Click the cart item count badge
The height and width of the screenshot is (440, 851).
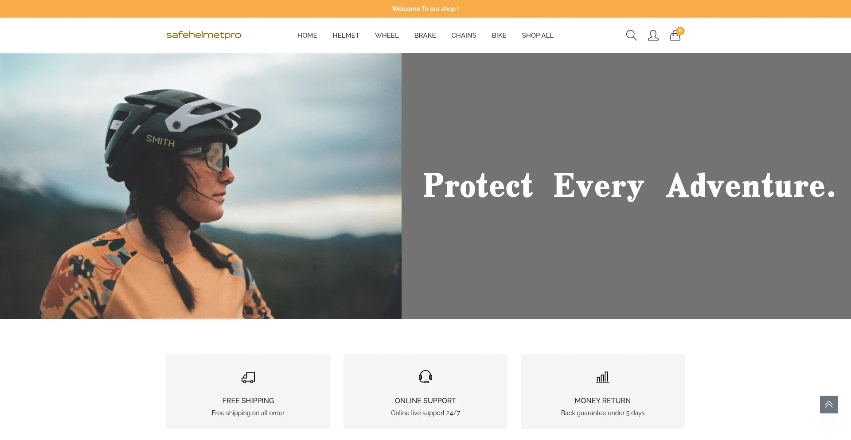pyautogui.click(x=680, y=31)
